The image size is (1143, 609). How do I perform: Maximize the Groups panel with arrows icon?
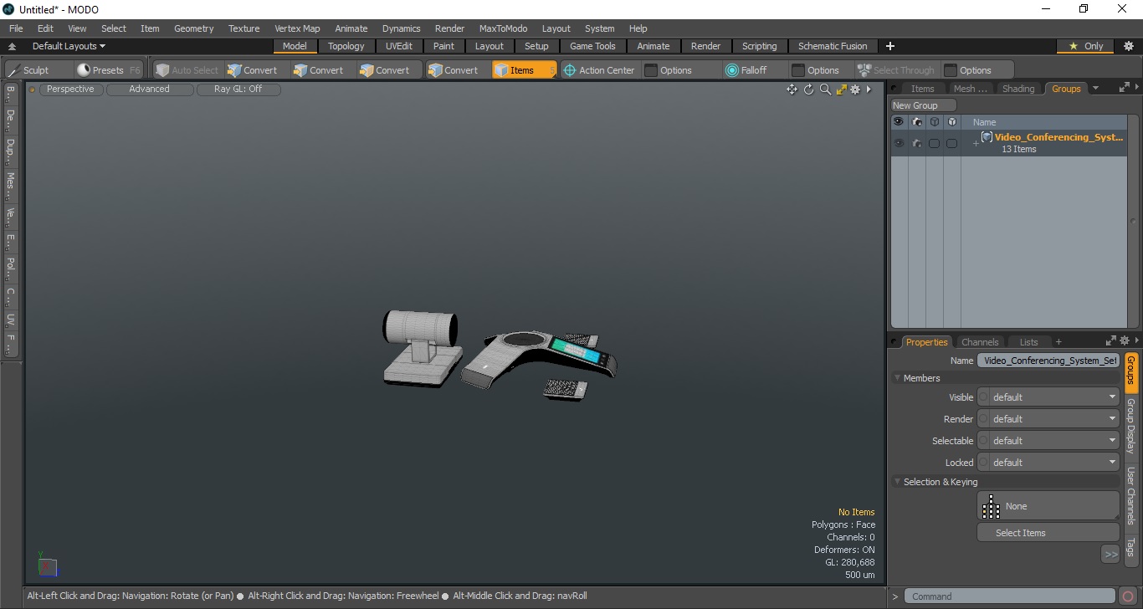(x=1124, y=87)
